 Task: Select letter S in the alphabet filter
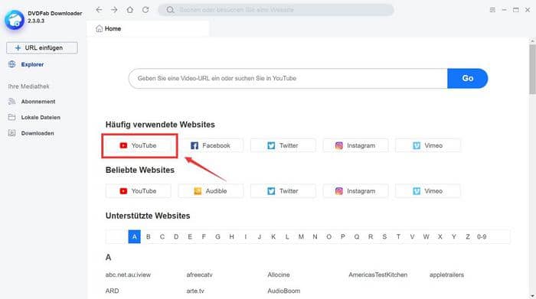coord(384,236)
